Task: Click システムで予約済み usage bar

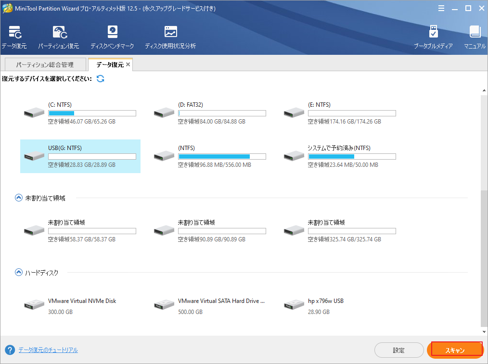Action: click(x=352, y=156)
